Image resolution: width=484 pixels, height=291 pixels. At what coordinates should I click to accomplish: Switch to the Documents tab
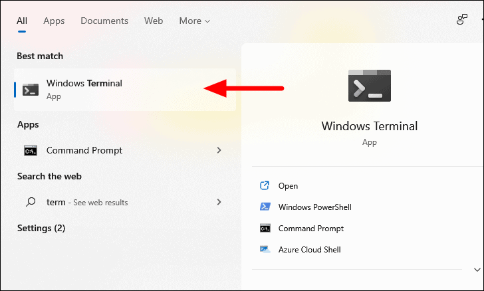104,21
